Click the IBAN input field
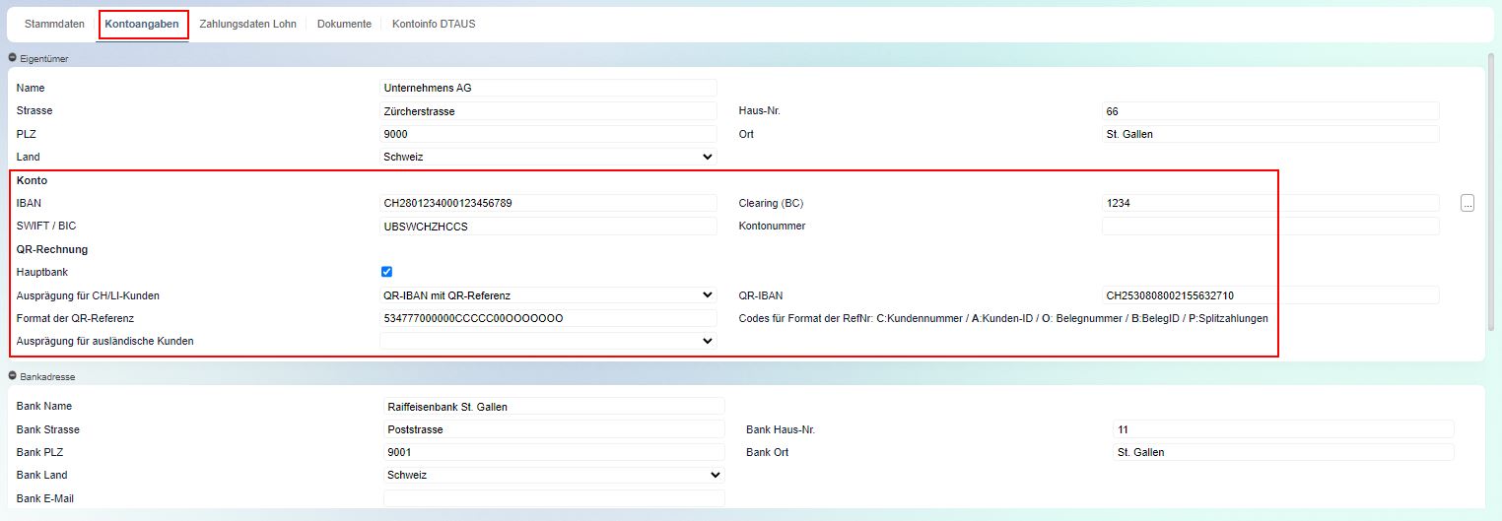This screenshot has height=521, width=1502. pyautogui.click(x=548, y=203)
